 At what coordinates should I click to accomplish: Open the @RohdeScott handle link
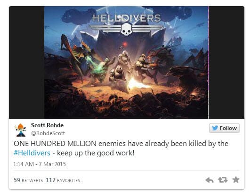(x=48, y=133)
